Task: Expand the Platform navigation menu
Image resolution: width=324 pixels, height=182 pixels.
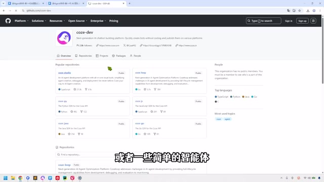Action: [21, 21]
